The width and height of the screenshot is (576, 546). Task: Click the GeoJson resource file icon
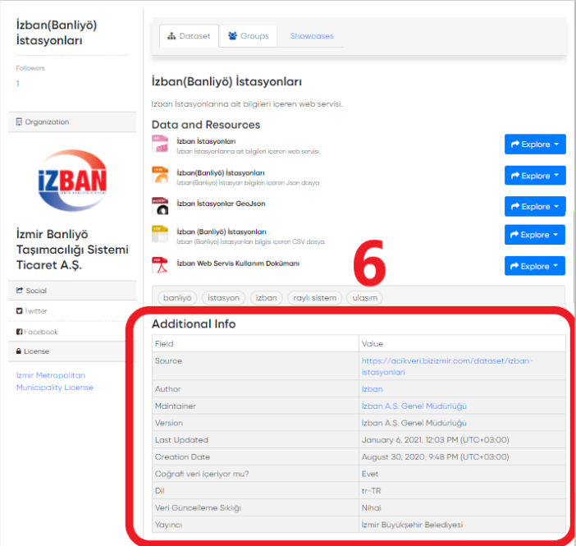click(x=160, y=205)
